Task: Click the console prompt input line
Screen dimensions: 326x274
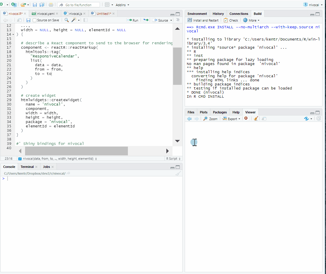Action: coord(91,178)
